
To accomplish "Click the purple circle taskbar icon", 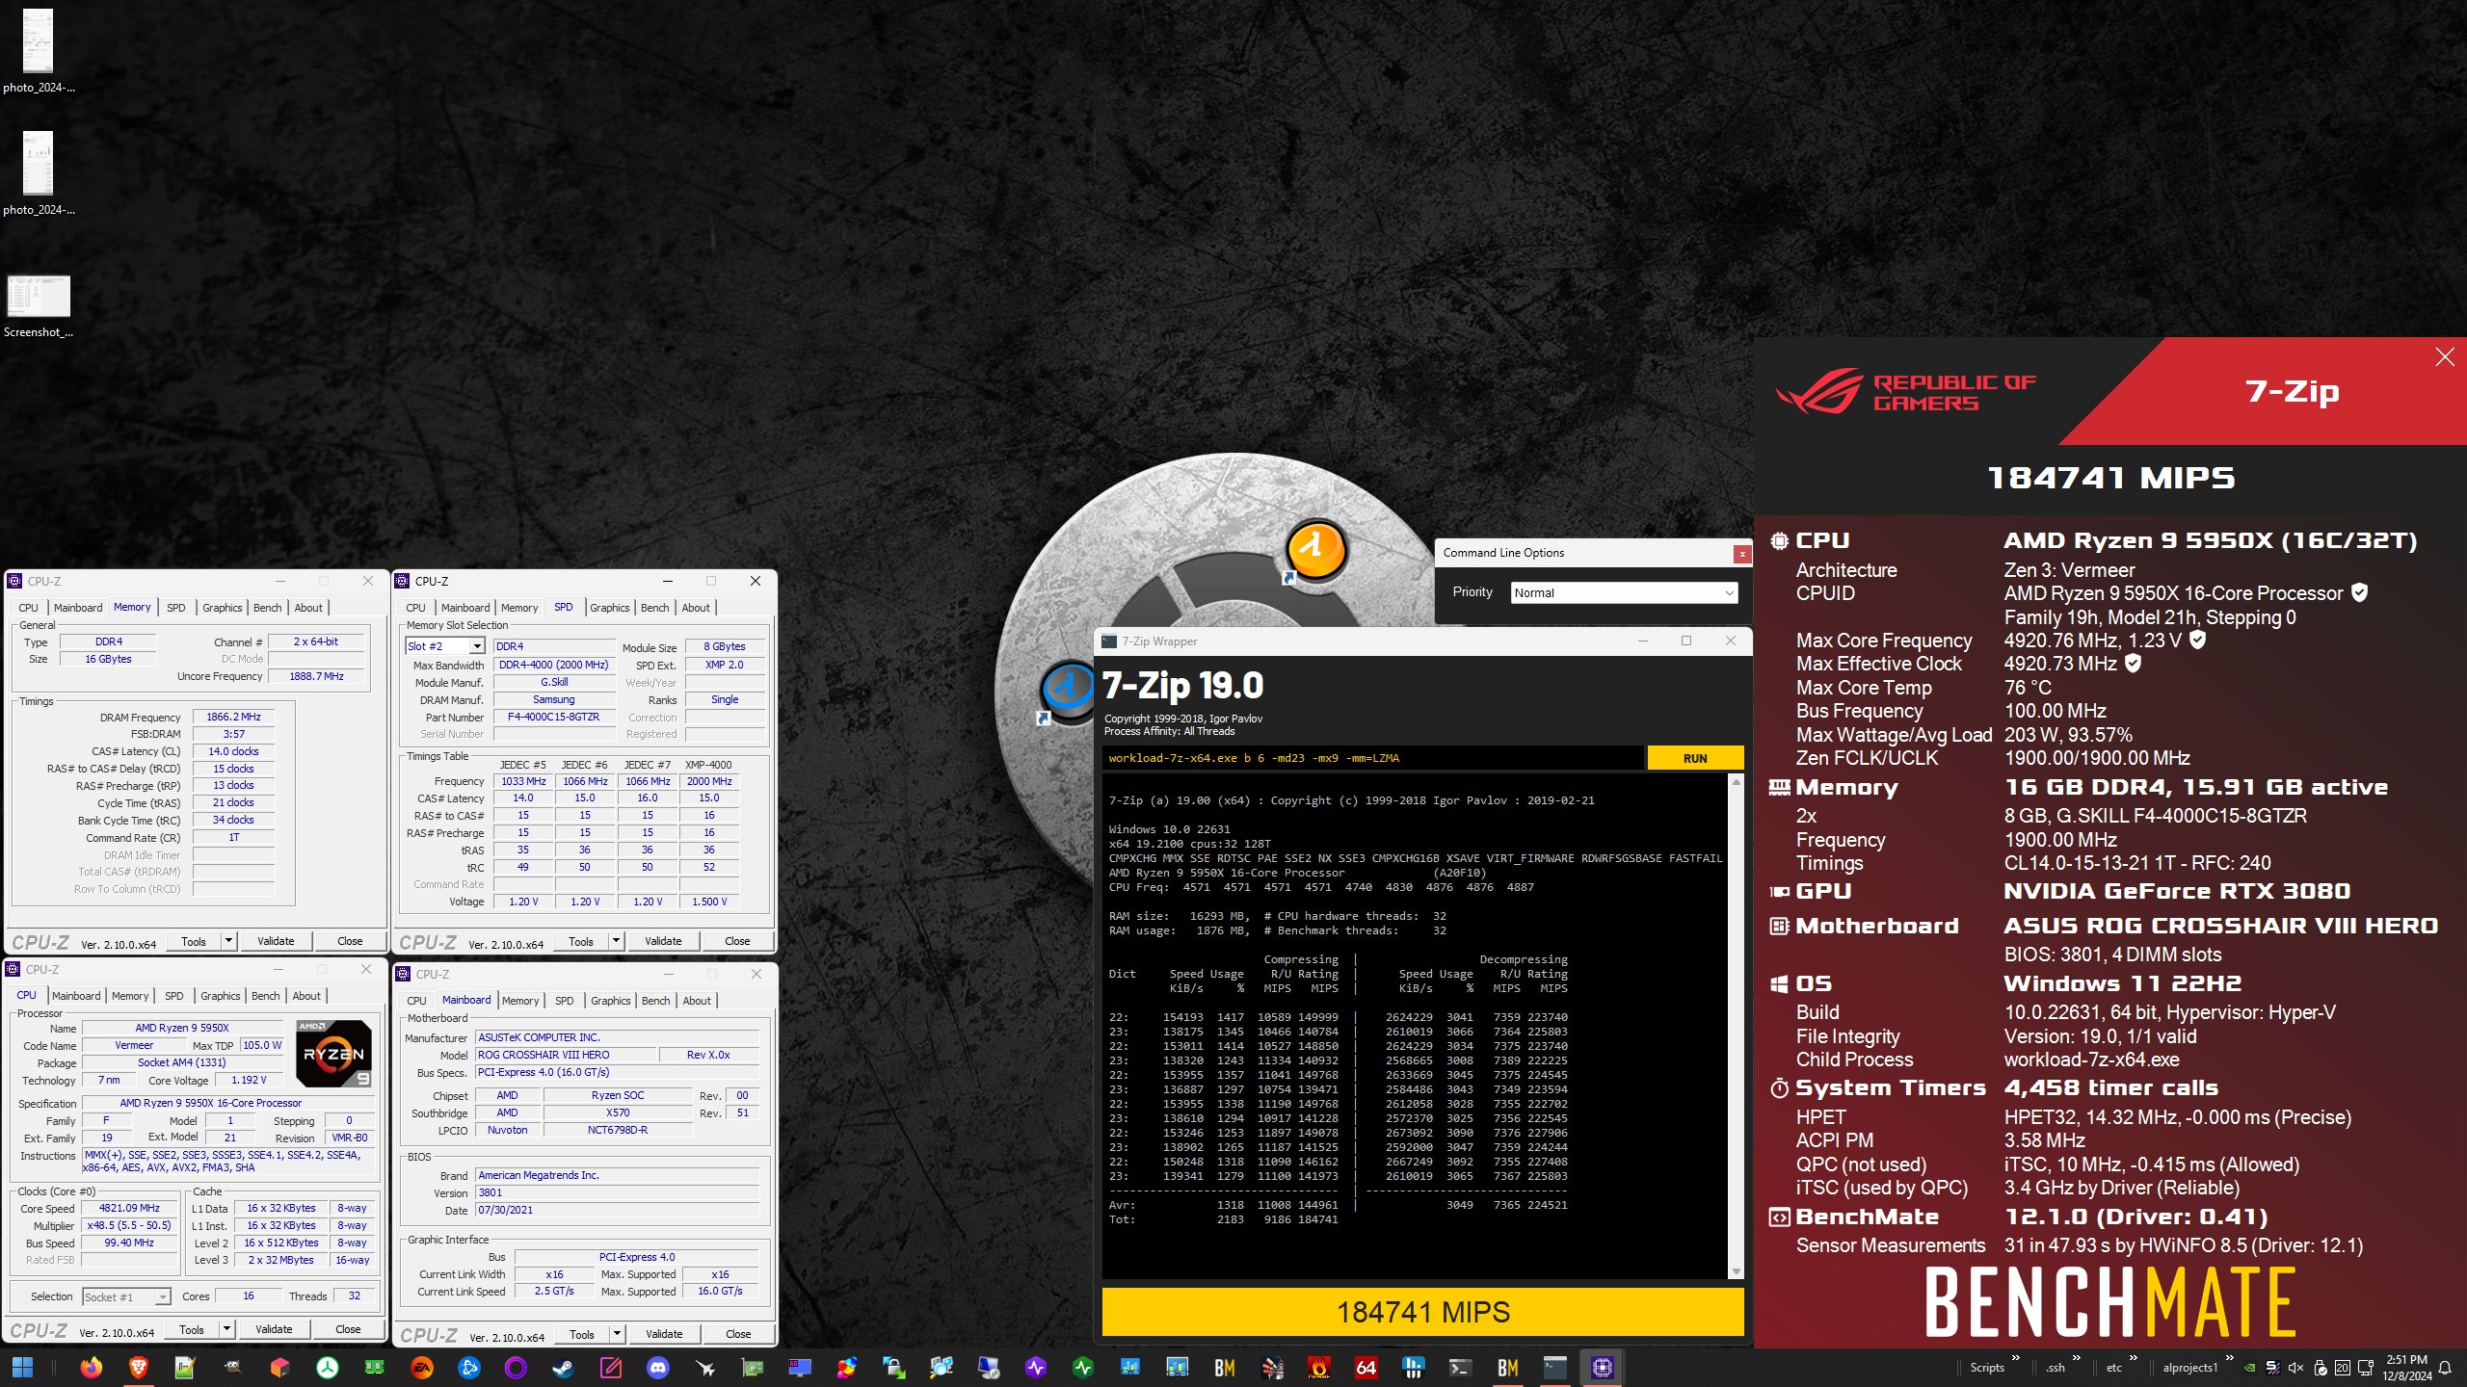I will 516,1367.
